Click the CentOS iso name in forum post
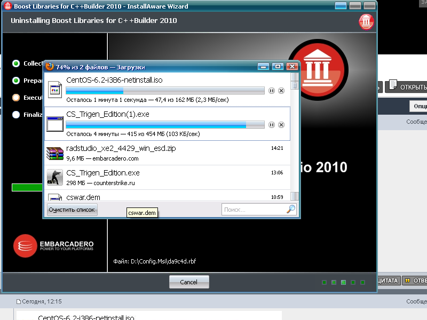The width and height of the screenshot is (427, 320). click(86, 317)
